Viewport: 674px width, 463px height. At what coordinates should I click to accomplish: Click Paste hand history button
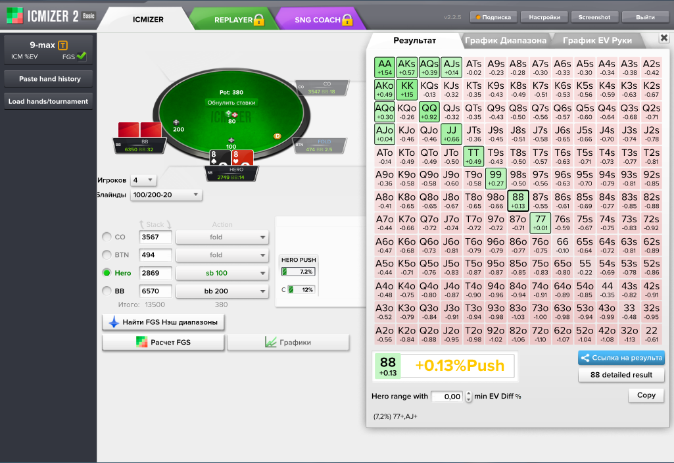49,79
